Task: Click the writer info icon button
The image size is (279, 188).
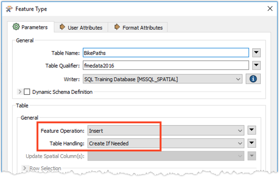Action: [x=253, y=79]
